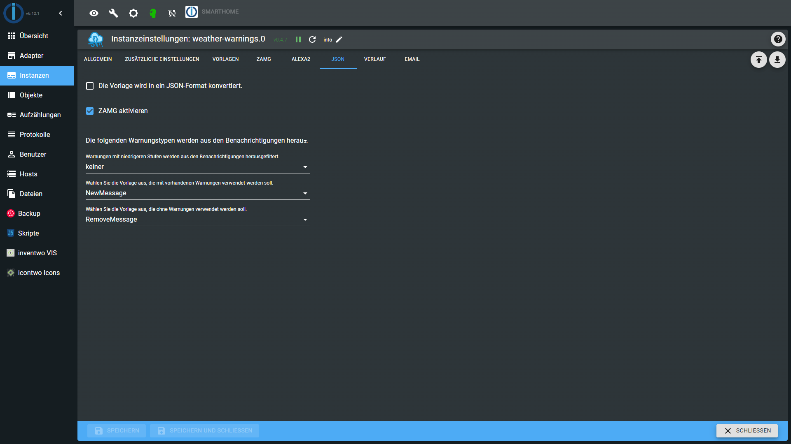Open the help question mark button
The width and height of the screenshot is (791, 444).
tap(778, 39)
